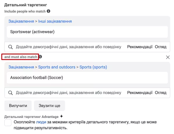Image resolution: width=174 pixels, height=134 pixels.
Task: Open Інші зацікавлення breadcrumb link
Action: (55, 21)
